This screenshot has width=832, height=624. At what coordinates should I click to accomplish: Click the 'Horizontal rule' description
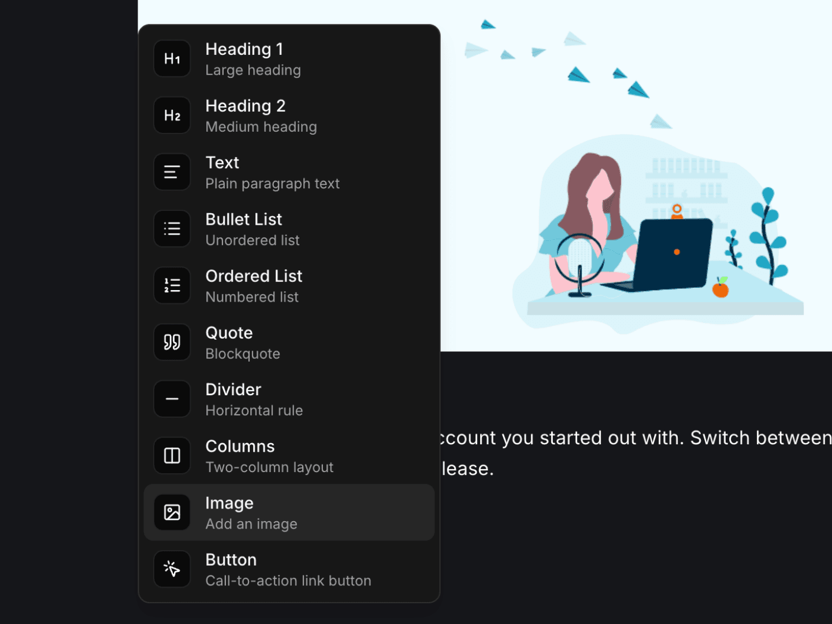click(254, 410)
